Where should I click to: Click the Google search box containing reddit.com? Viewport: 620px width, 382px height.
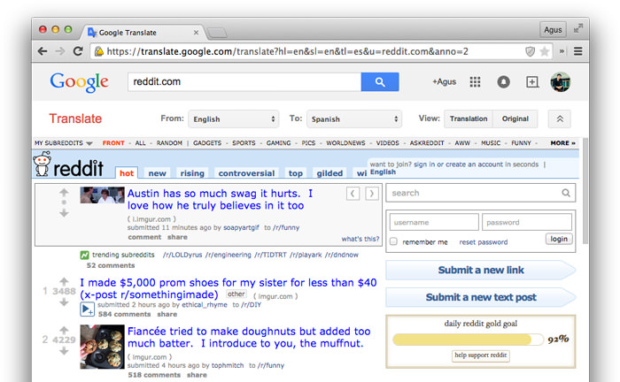244,81
